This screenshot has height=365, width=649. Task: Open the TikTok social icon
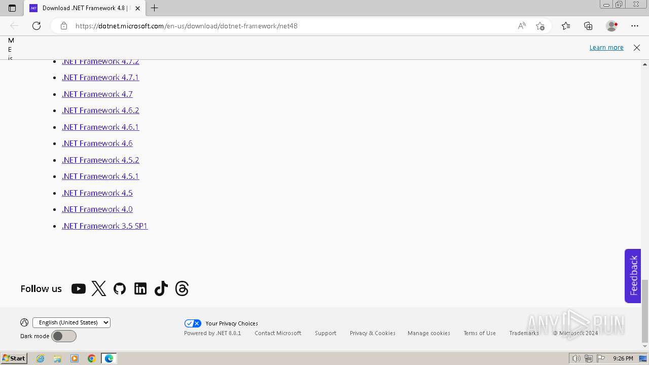(x=161, y=289)
